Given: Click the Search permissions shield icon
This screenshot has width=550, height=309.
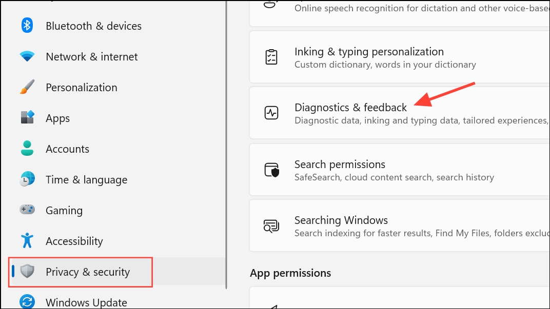Looking at the screenshot, I should [271, 170].
